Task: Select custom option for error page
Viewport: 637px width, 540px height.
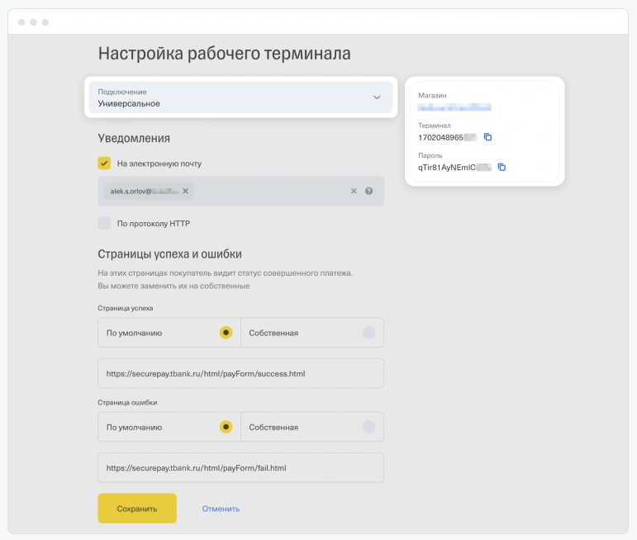Action: click(368, 427)
